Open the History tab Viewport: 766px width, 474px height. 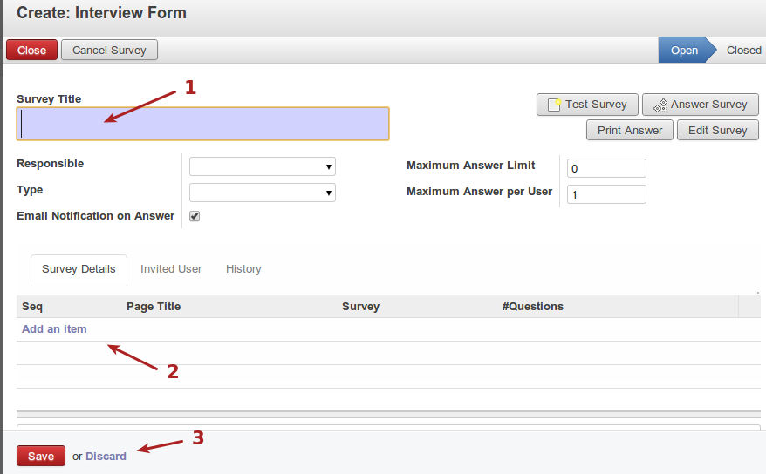click(x=243, y=269)
